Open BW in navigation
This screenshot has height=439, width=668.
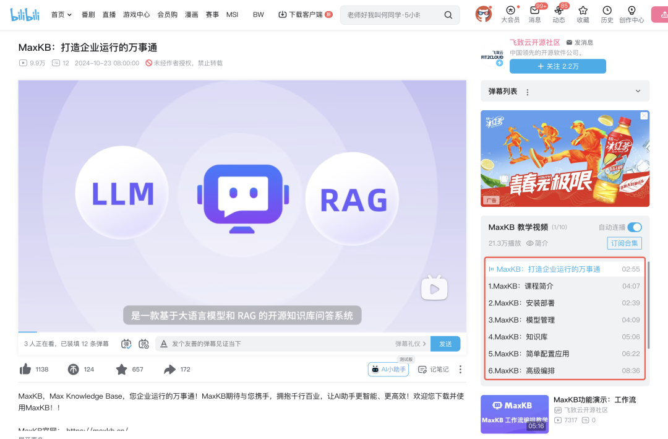(258, 14)
